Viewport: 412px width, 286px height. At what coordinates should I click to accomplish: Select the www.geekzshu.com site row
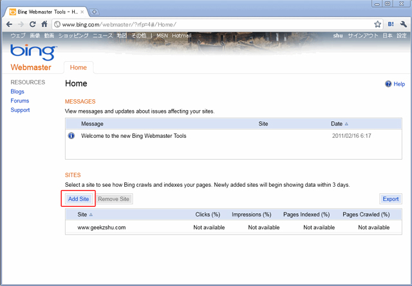[233, 227]
